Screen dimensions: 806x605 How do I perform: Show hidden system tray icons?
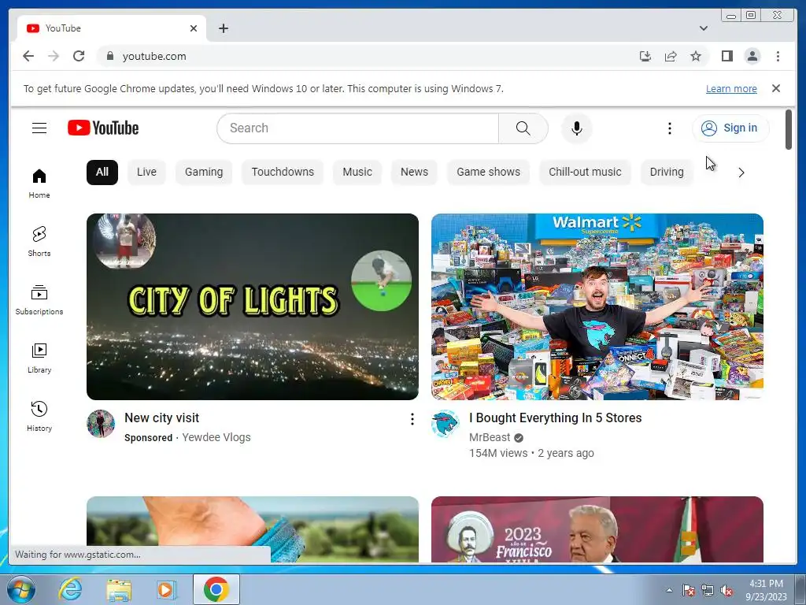669,590
